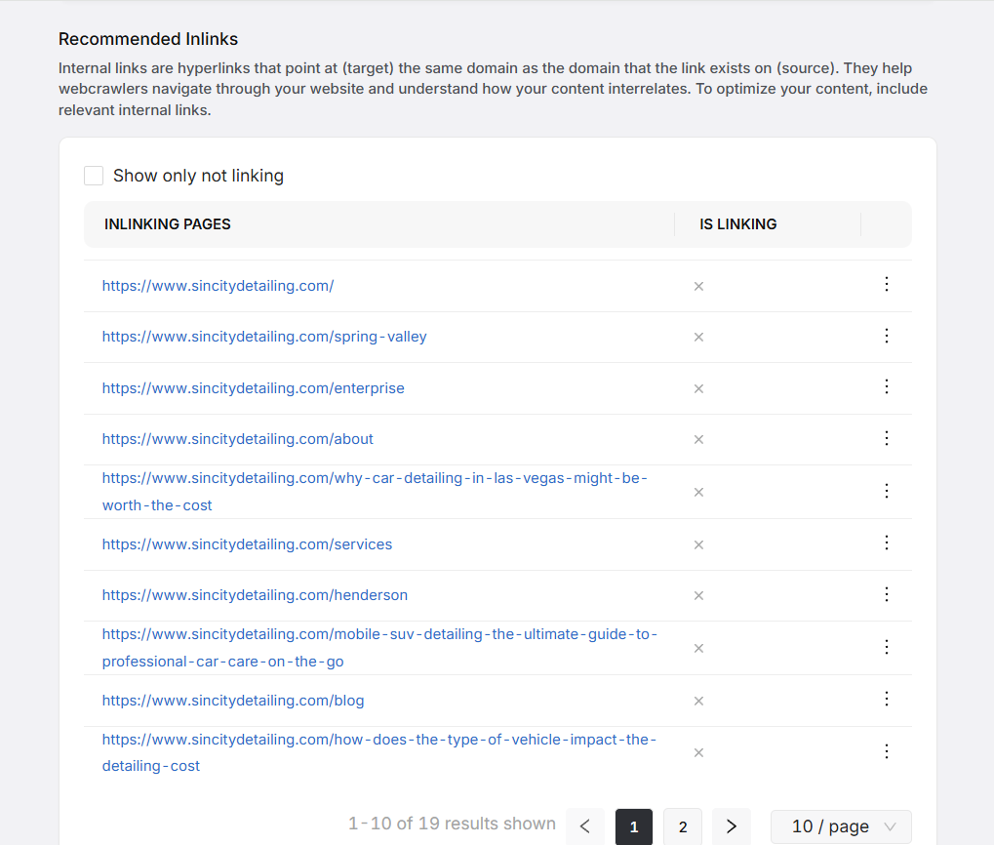Screen dimensions: 994x845
Task: Click the not-linking X icon in spring-valley row
Action: (x=698, y=338)
